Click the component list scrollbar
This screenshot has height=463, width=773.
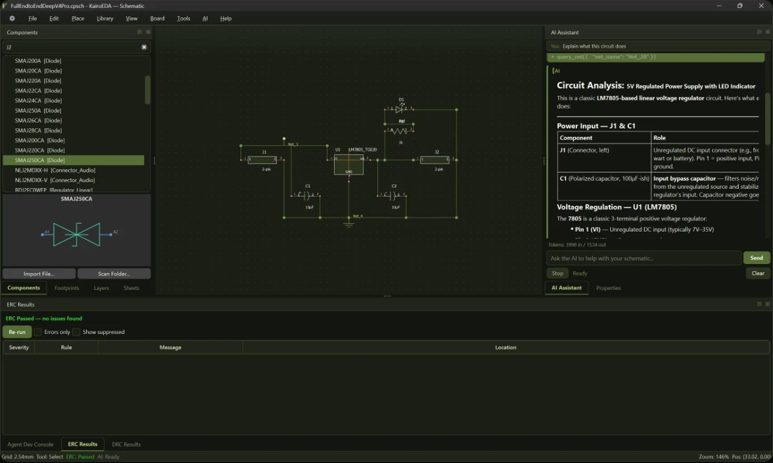[147, 89]
